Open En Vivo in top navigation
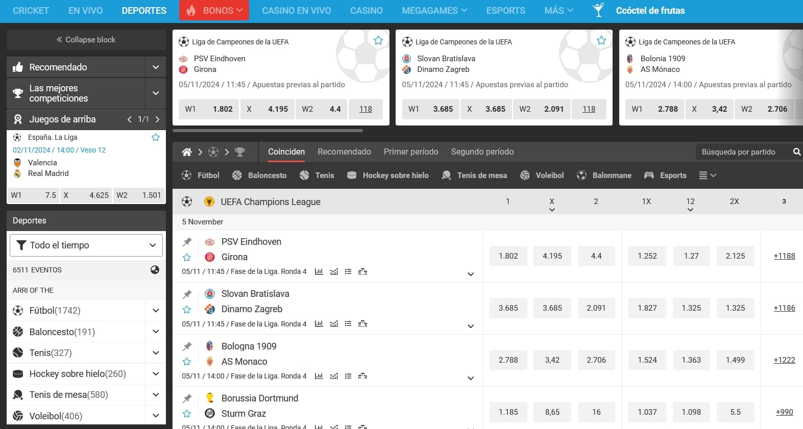The image size is (803, 429). coord(85,10)
